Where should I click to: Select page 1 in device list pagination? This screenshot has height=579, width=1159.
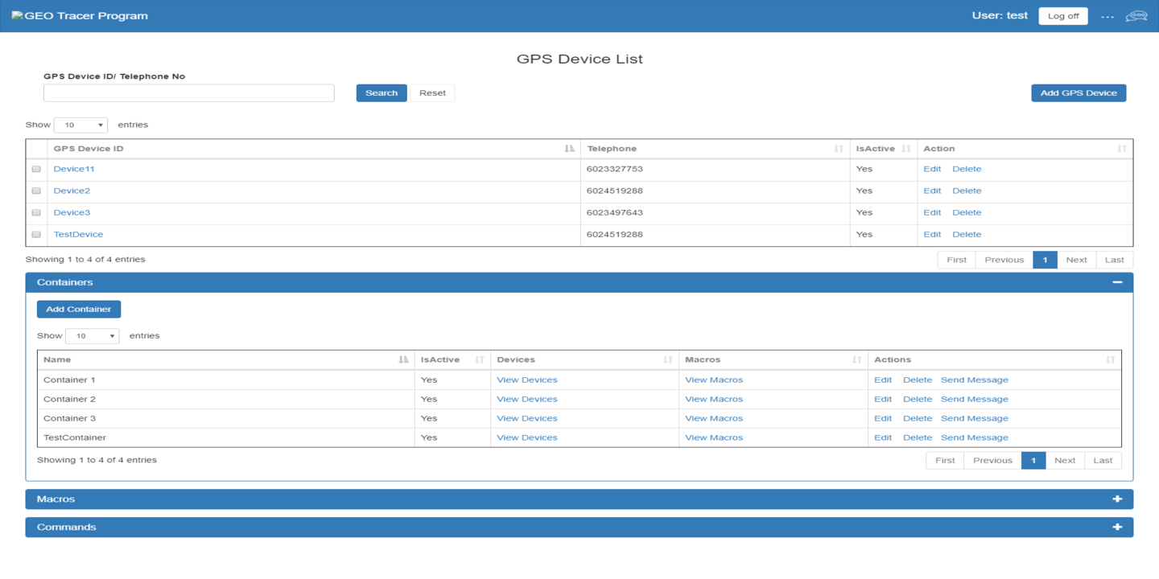tap(1045, 260)
